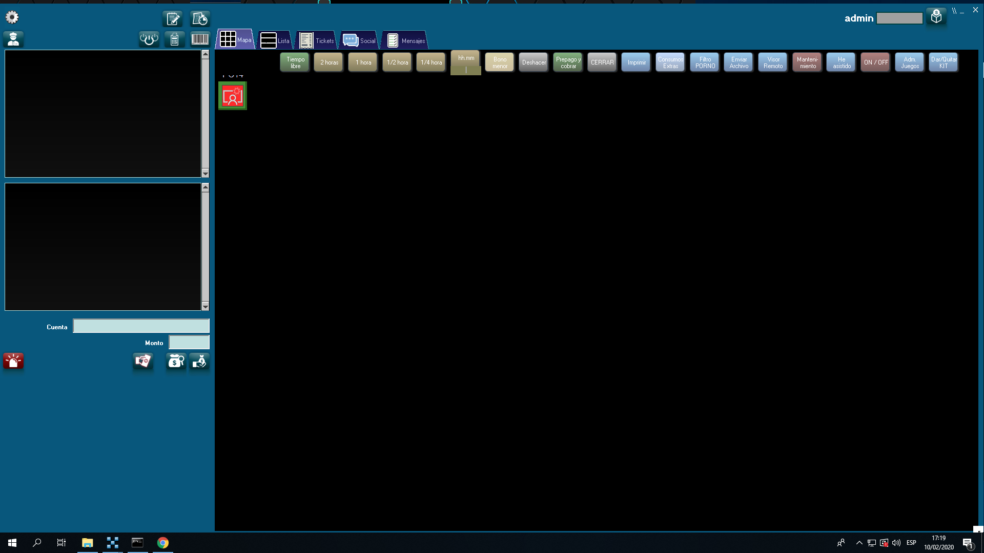Click upper list scrollbar down arrow
Viewport: 984px width, 553px height.
[x=206, y=174]
